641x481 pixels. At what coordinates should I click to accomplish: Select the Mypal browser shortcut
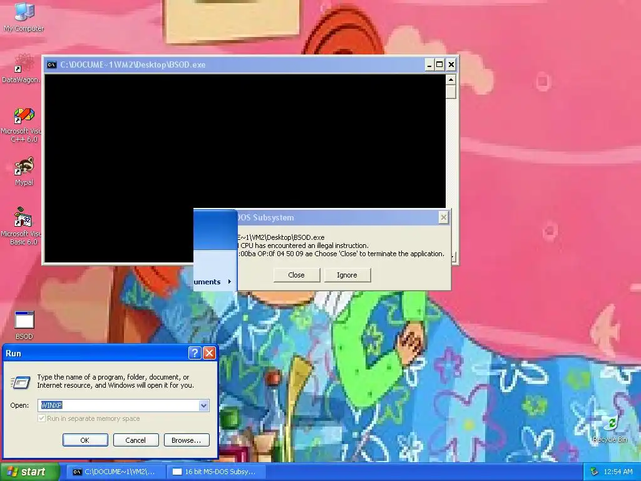[x=24, y=172]
